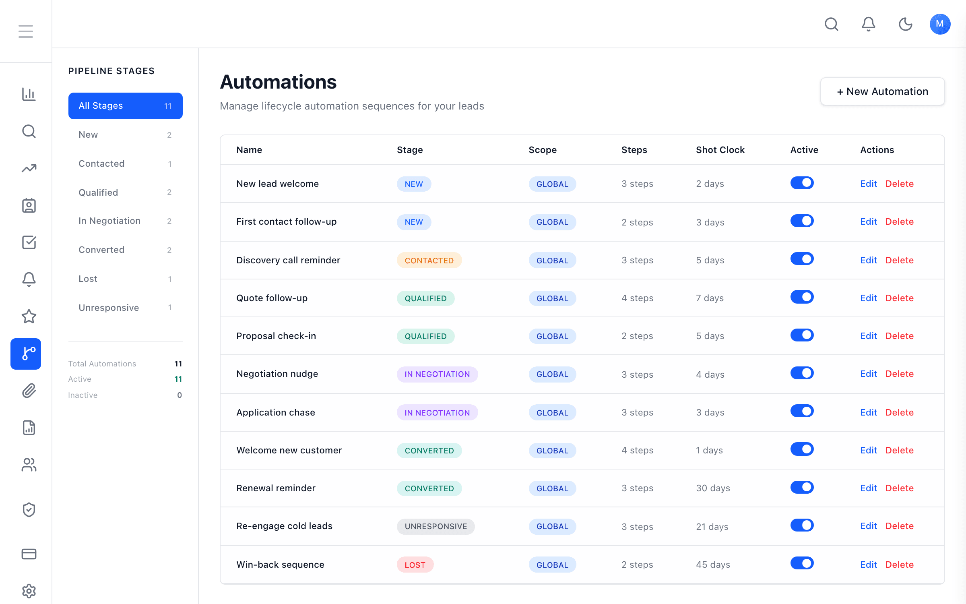Turn off Quote follow-up active toggle

pos(802,297)
